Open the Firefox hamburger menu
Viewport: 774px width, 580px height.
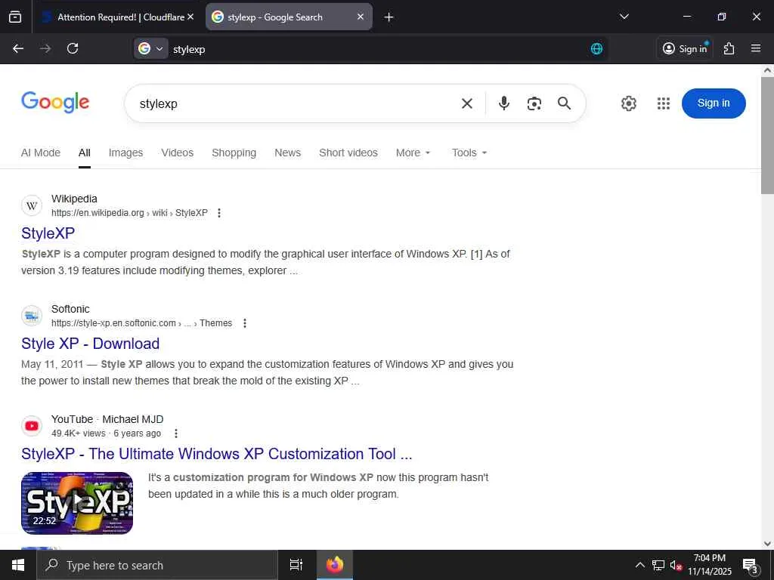click(x=756, y=48)
